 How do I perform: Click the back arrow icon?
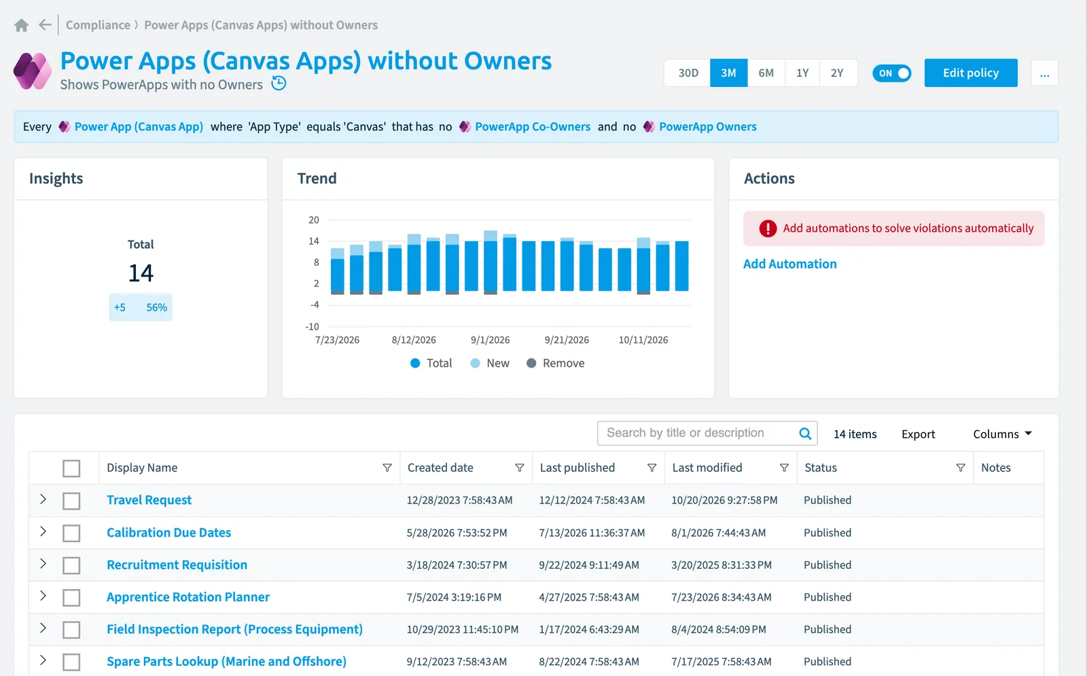pos(45,25)
